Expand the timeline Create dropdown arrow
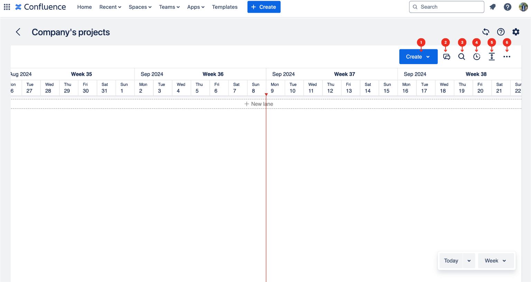Screen dimensions: 531x282 (x=428, y=57)
